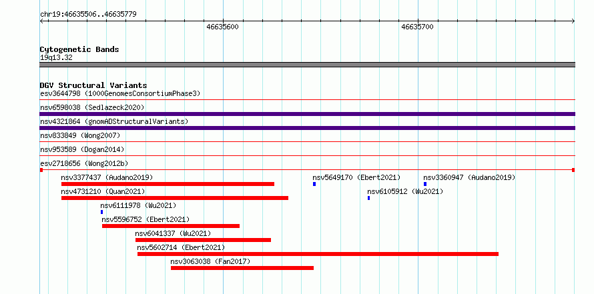Click the thin red line for nsv833849
Viewport: 594px width, 294px height.
pos(308,142)
